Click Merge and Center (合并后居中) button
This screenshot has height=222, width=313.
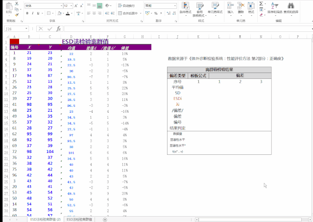click(x=129, y=14)
